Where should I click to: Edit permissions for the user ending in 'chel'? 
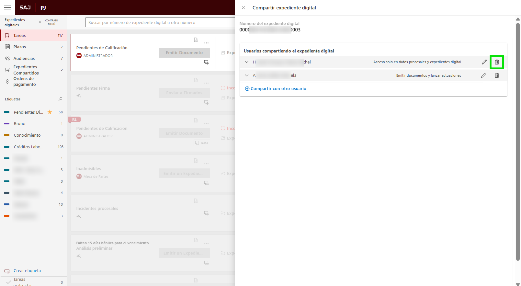pyautogui.click(x=484, y=62)
